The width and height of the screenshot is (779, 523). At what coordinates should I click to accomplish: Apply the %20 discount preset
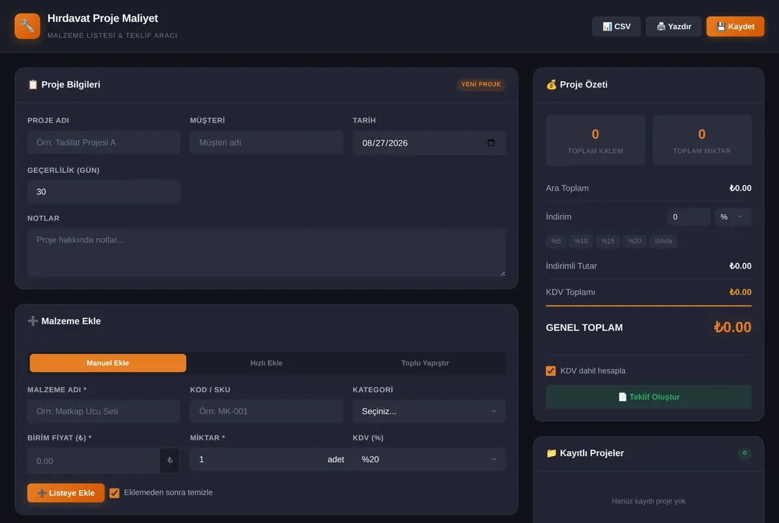(x=635, y=241)
